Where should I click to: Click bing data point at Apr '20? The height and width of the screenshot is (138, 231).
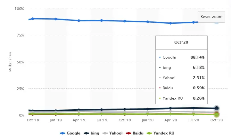click(170, 108)
